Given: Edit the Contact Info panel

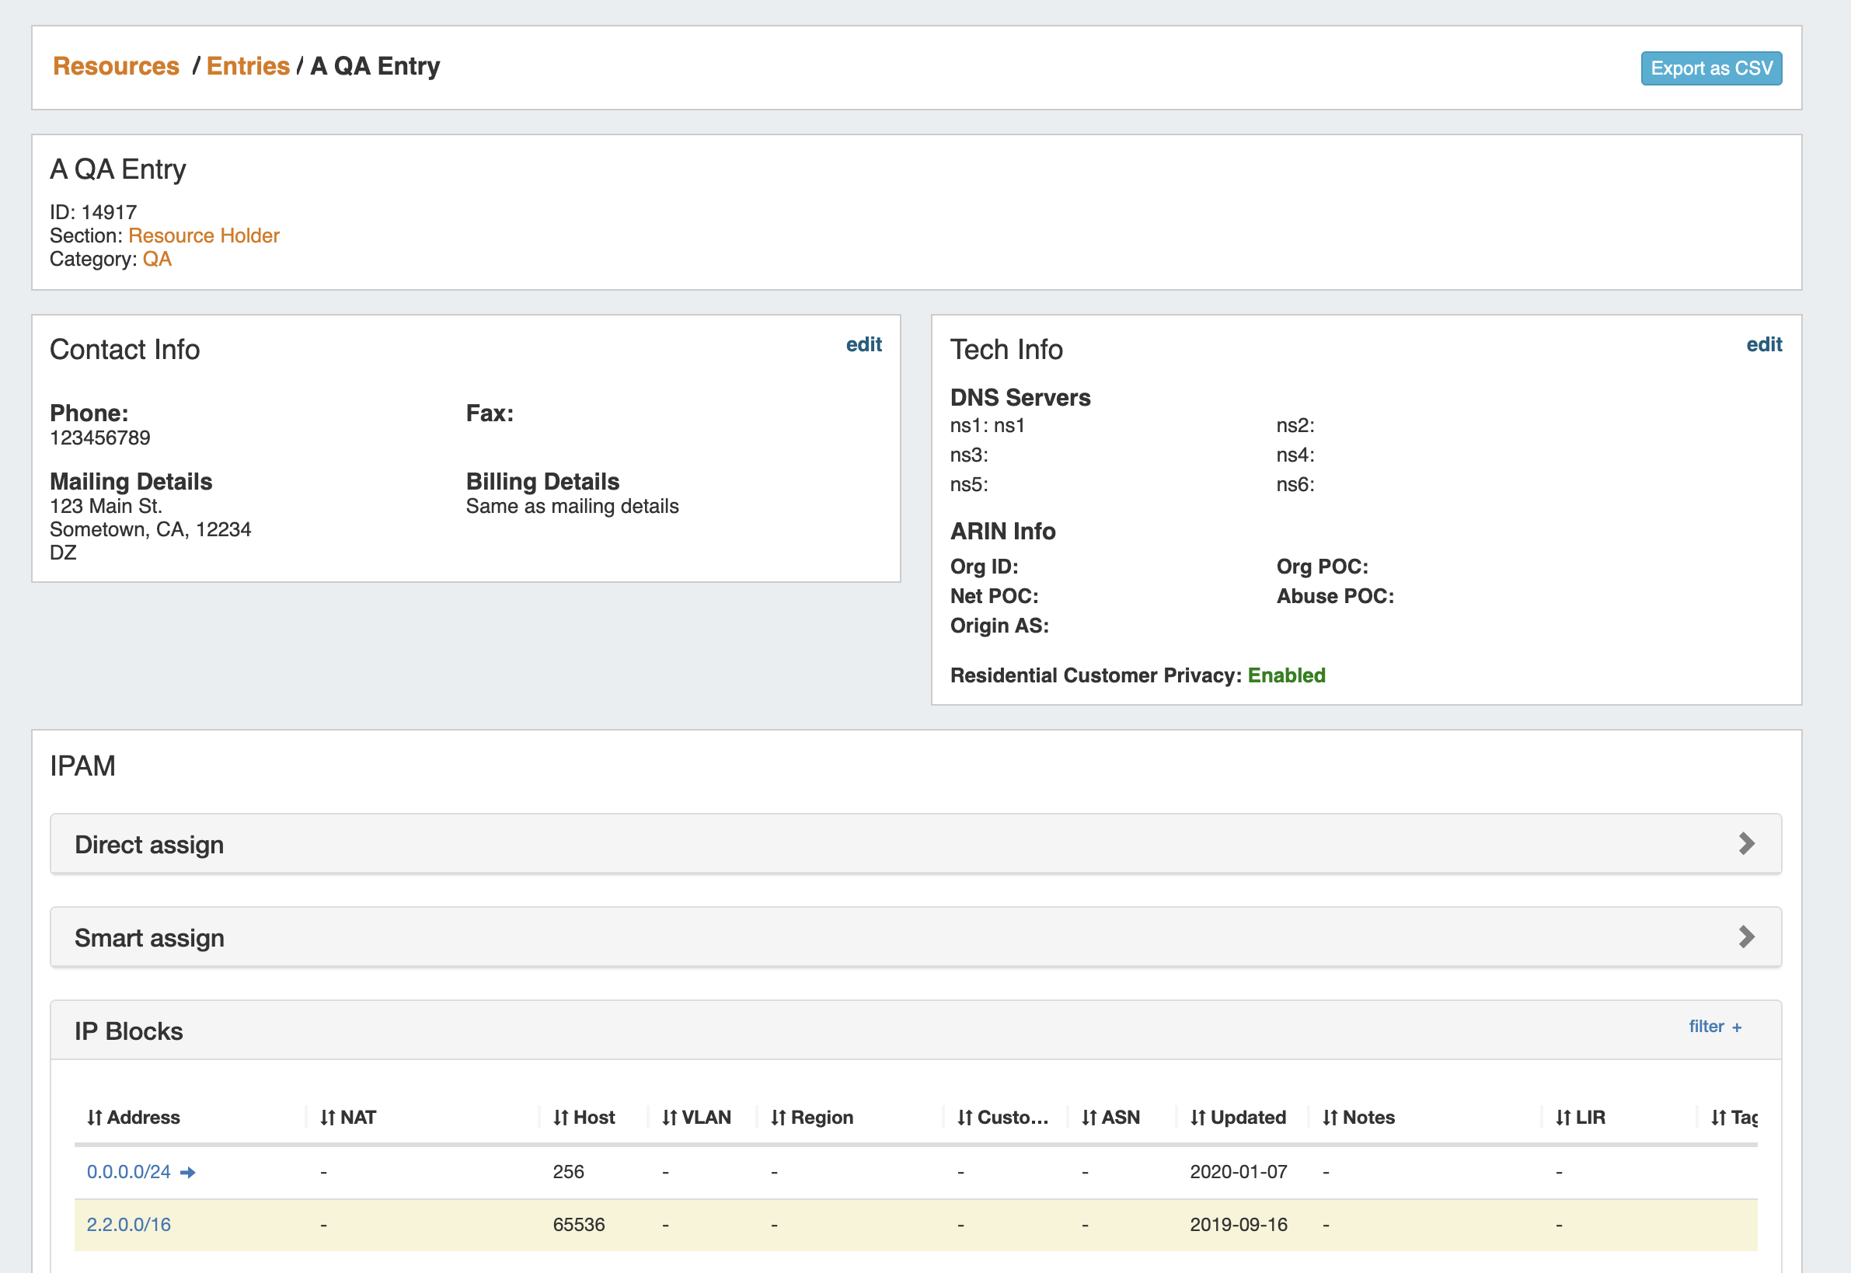Looking at the screenshot, I should click(863, 344).
